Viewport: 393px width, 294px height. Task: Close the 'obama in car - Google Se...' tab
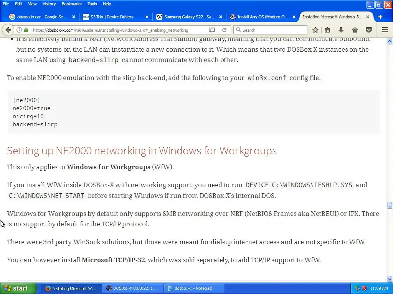(73, 17)
